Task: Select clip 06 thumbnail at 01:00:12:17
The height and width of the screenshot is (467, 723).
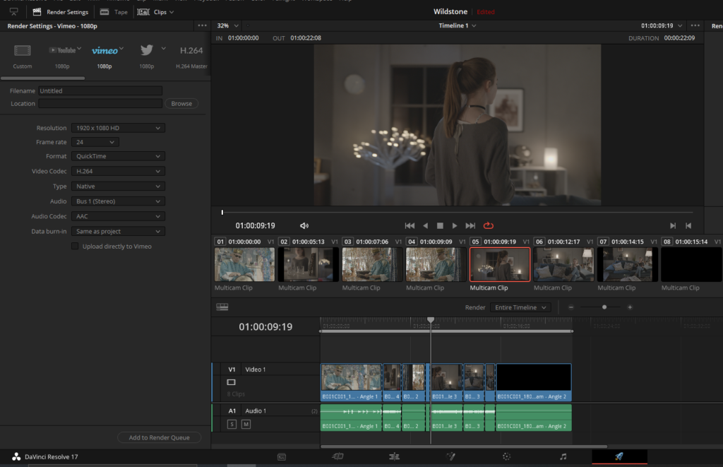Action: (x=564, y=264)
